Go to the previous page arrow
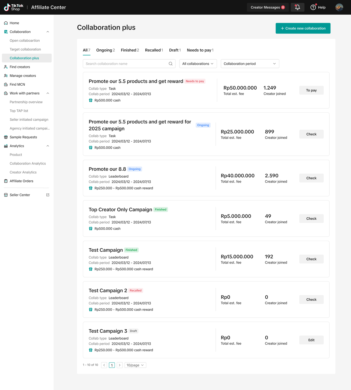 104,365
